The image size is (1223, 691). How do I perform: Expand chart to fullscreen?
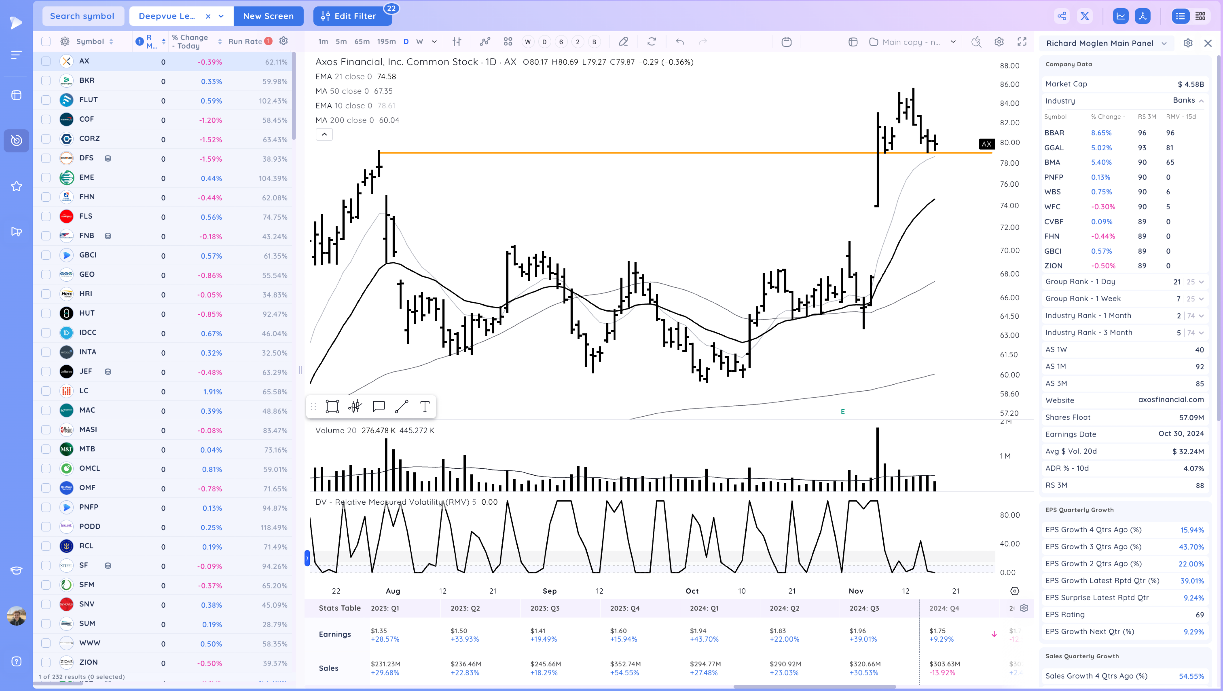tap(1022, 42)
